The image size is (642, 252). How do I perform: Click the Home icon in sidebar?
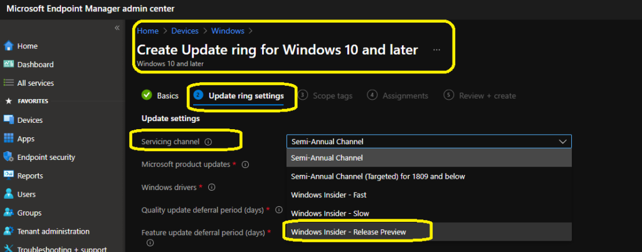click(9, 46)
